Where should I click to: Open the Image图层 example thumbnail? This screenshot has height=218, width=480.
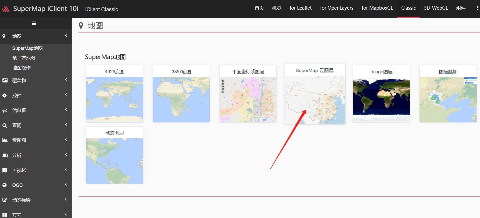(381, 100)
